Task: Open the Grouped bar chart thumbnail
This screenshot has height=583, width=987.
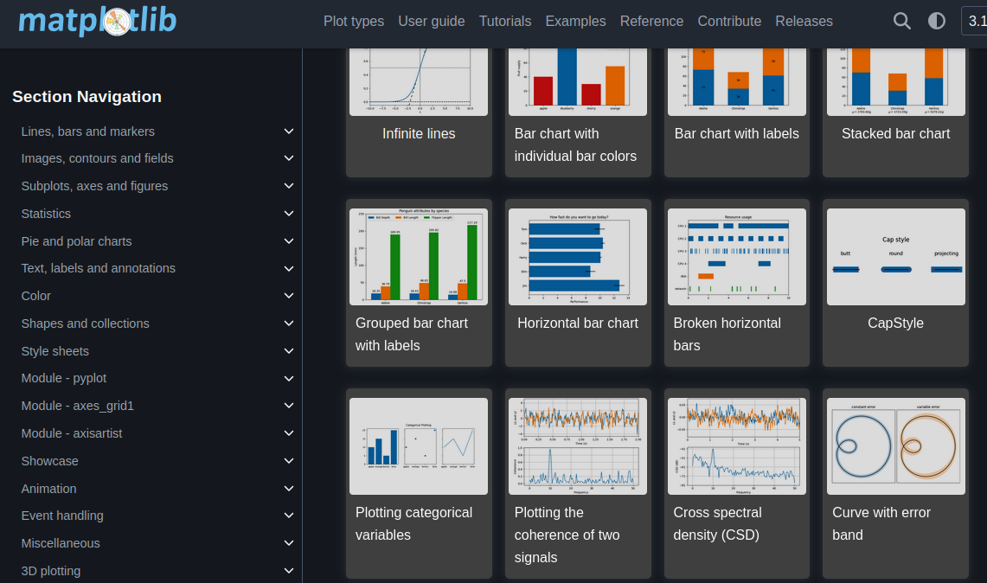Action: [419, 257]
